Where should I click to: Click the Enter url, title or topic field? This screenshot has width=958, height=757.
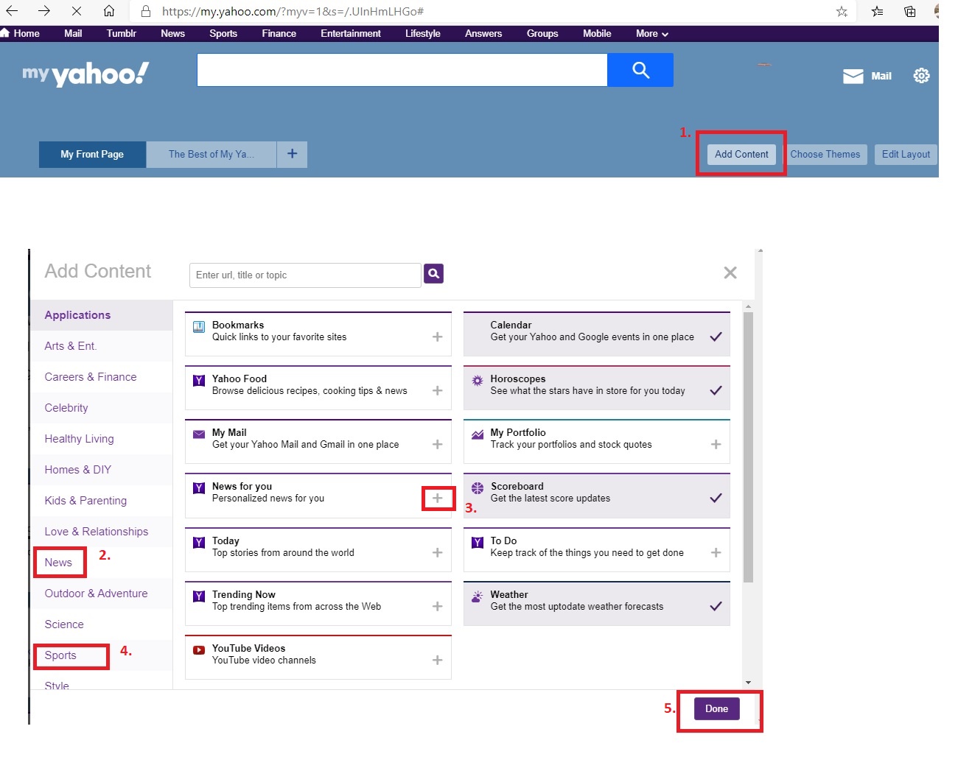pos(304,275)
